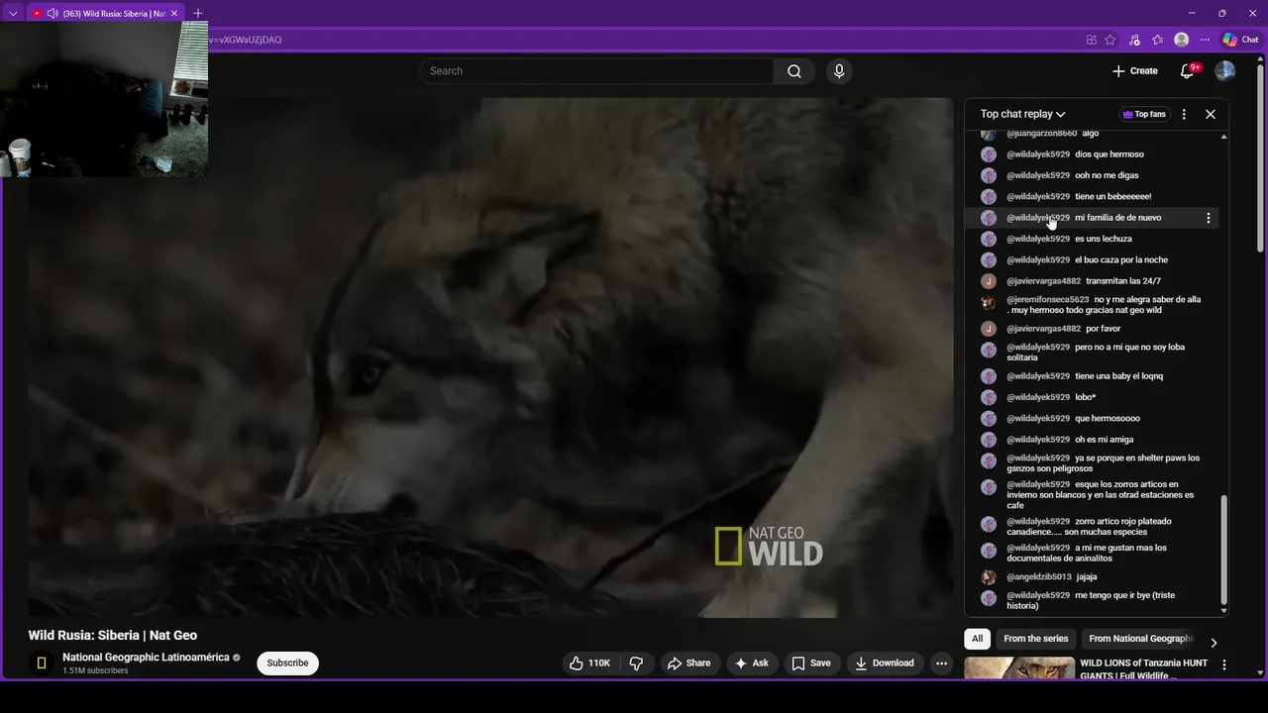Click @angeldzib5013 avatar in chat

coord(989,577)
